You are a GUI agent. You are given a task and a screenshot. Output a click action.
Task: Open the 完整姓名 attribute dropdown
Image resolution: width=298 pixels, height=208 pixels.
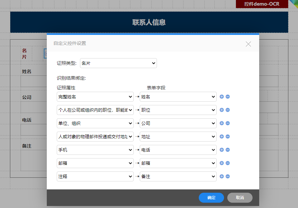pyautogui.click(x=95, y=97)
